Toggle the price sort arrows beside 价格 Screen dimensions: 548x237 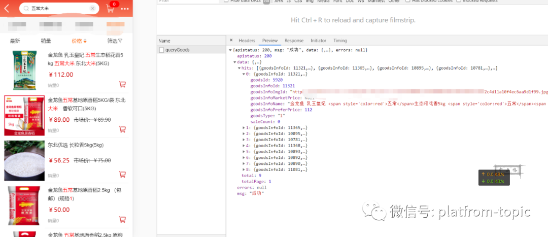[x=85, y=41]
